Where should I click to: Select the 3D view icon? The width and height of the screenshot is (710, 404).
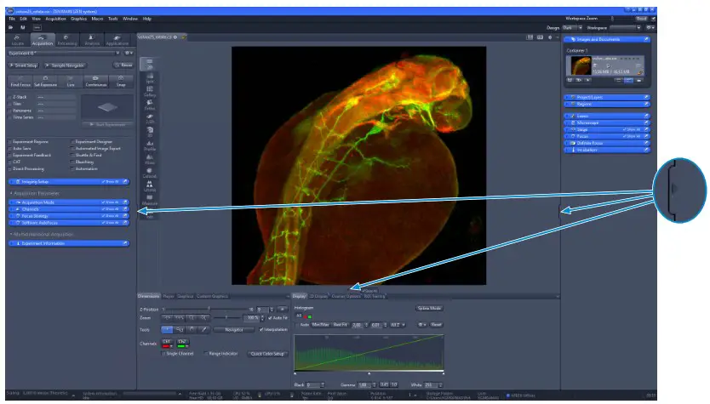coord(150,132)
